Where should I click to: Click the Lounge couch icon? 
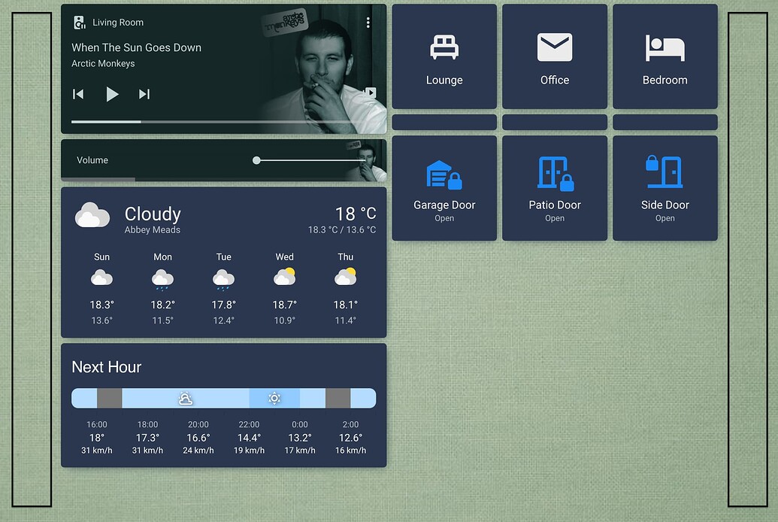[x=444, y=47]
